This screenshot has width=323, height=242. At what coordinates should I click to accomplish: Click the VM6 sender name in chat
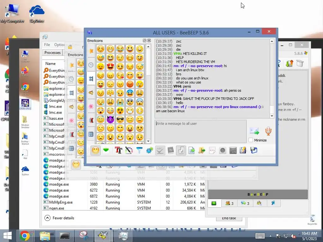[x=177, y=54]
